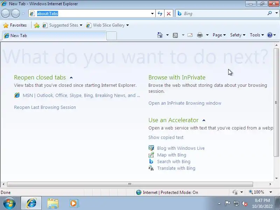The width and height of the screenshot is (280, 210).
Task: Click the vertical scrollbar up arrow
Action: (276, 45)
